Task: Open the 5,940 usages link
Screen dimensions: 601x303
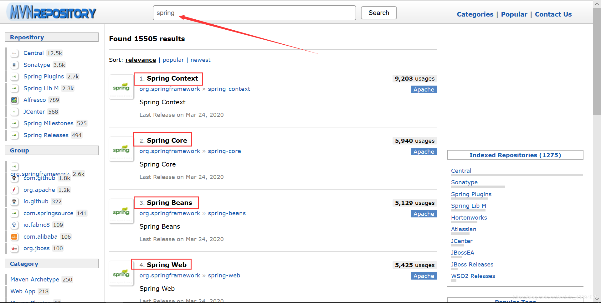Action: point(414,141)
